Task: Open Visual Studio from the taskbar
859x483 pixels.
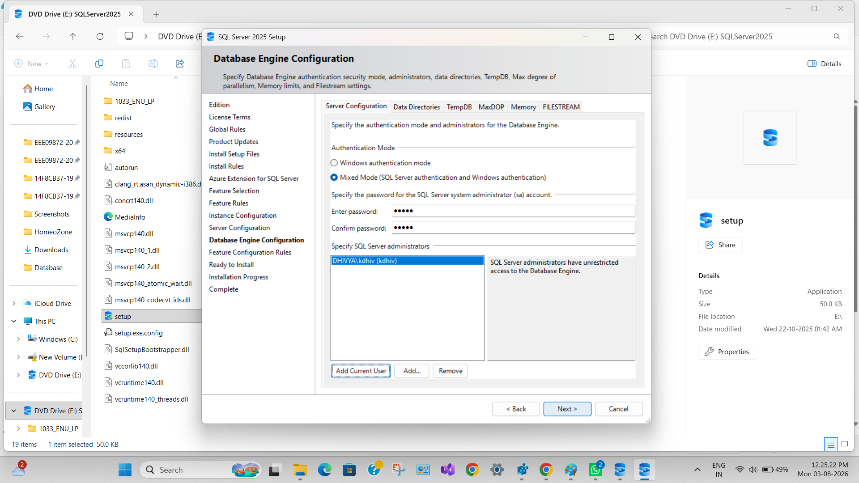Action: [x=448, y=470]
